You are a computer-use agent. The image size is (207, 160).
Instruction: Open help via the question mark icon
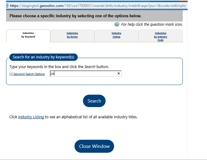click(x=117, y=24)
